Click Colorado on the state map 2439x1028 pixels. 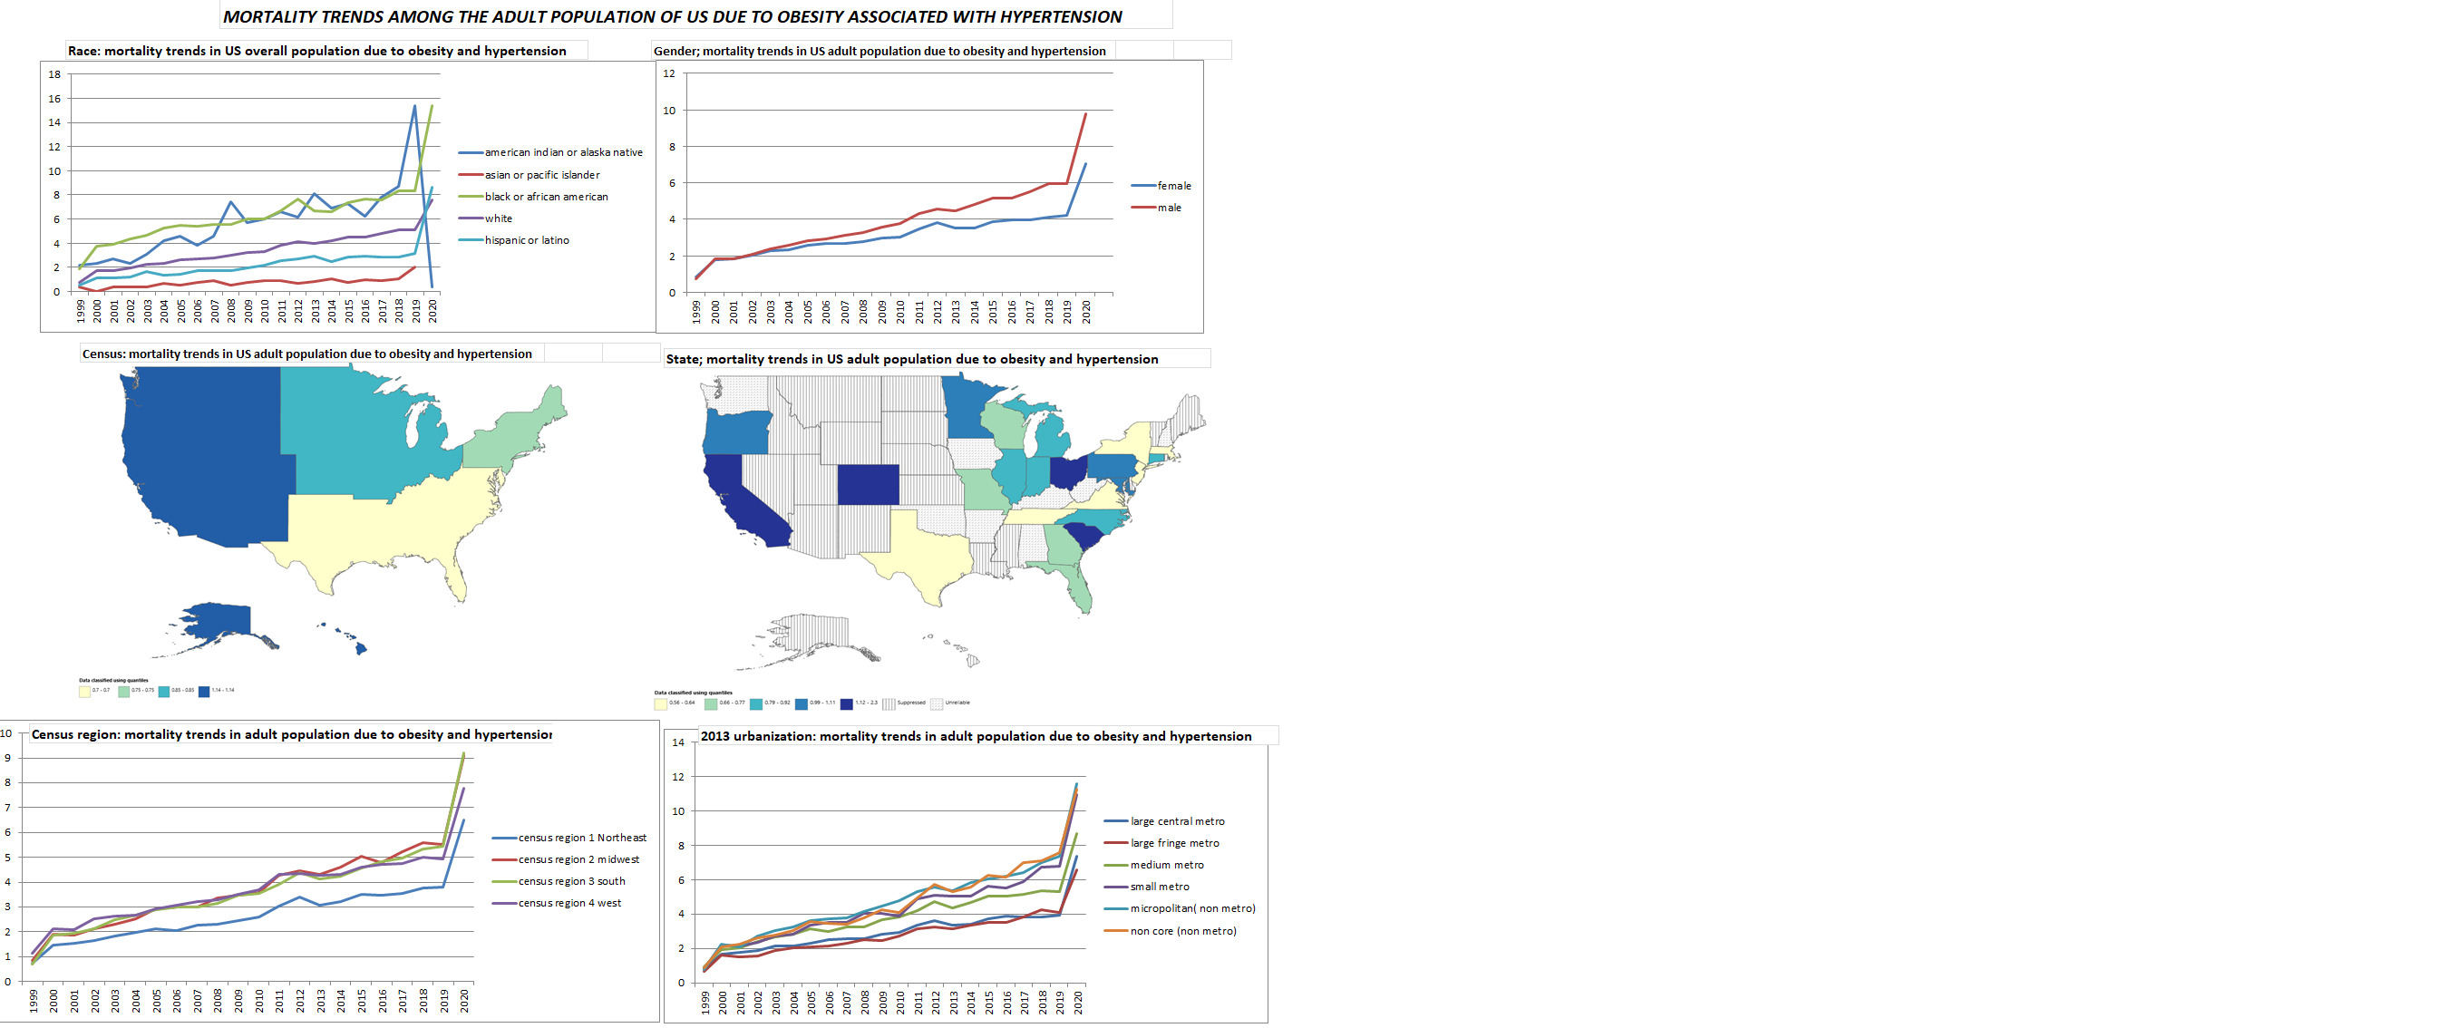pyautogui.click(x=868, y=484)
